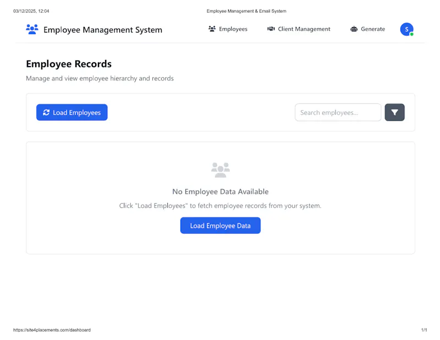Click the 1/1 page number
Screen dimensions: 440x340
point(424,330)
